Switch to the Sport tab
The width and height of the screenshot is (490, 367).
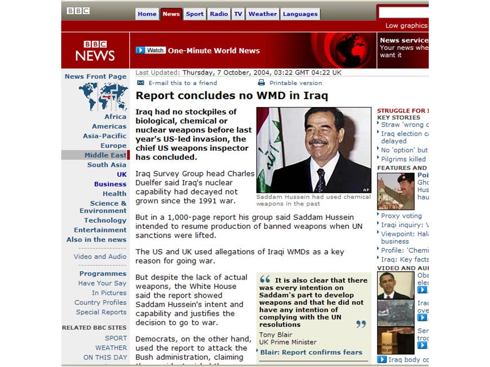[194, 14]
